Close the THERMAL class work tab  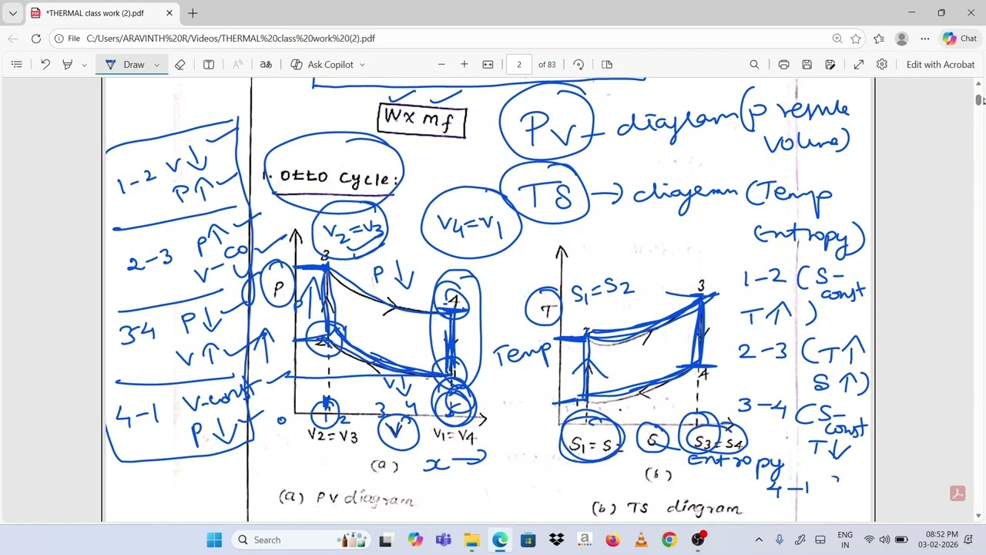169,13
